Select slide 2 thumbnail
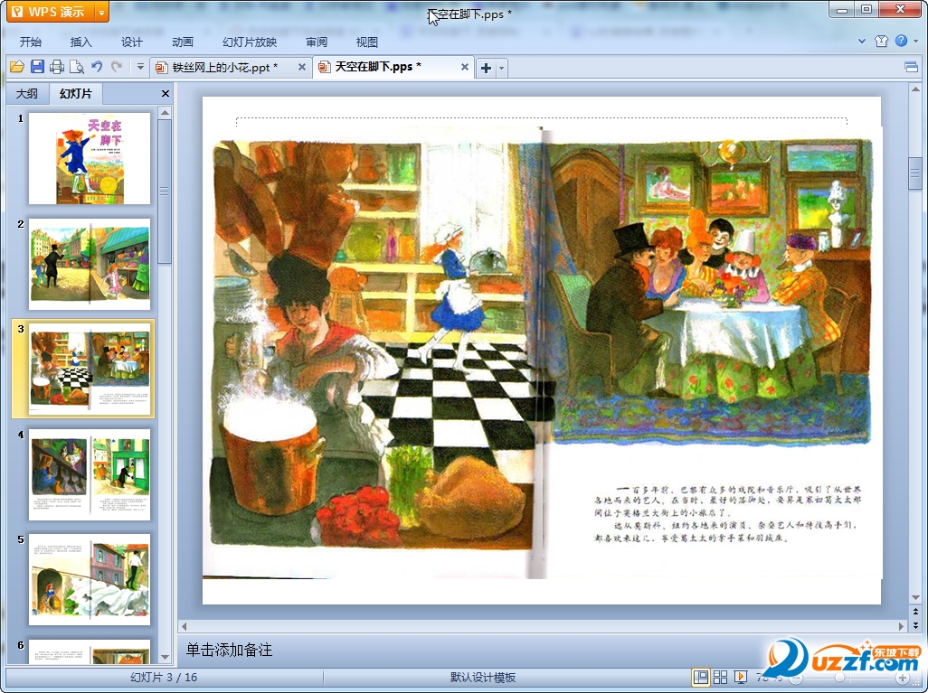Image resolution: width=928 pixels, height=693 pixels. click(x=90, y=264)
